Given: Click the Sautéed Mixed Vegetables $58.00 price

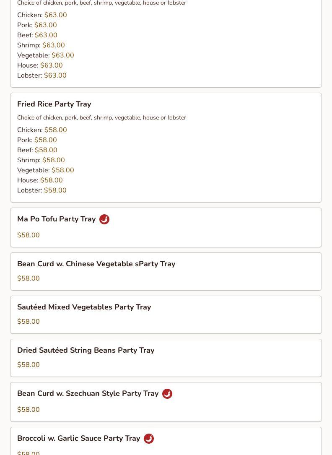Looking at the screenshot, I should (29, 322).
